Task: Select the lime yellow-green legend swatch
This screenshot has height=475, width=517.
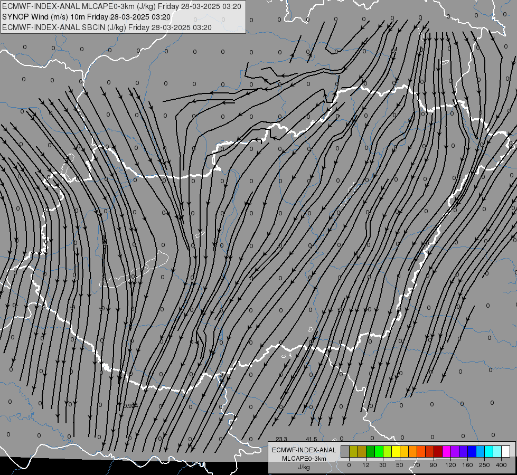Action: [x=388, y=452]
